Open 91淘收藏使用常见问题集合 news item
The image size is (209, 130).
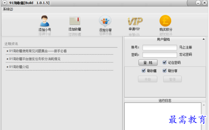pyautogui.click(x=38, y=51)
